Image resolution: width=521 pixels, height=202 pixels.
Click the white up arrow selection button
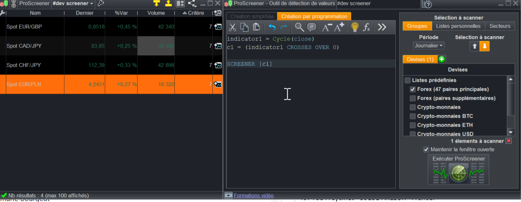coord(474,47)
